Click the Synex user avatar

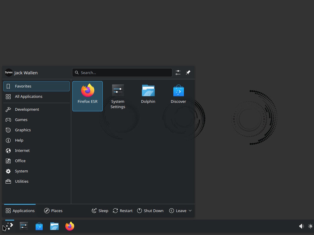tap(9, 73)
